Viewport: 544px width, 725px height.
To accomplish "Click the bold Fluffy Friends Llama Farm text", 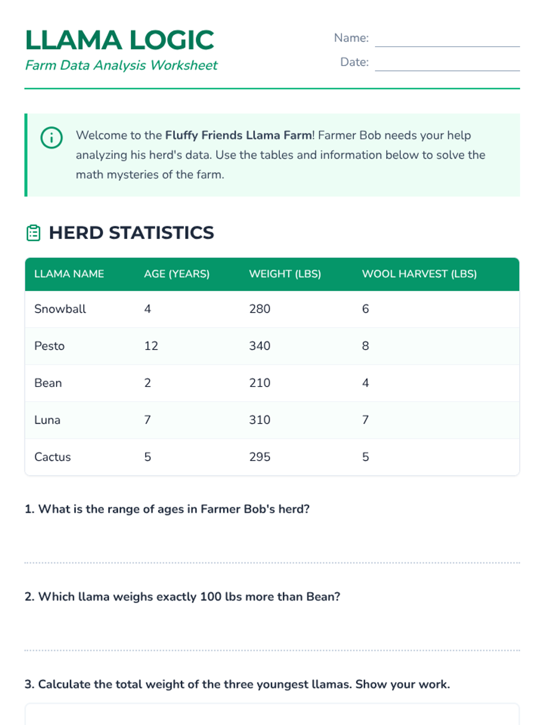I will point(238,135).
